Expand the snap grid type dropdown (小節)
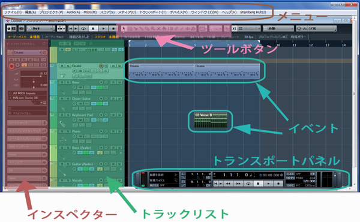360x222 pixels. (x=278, y=28)
